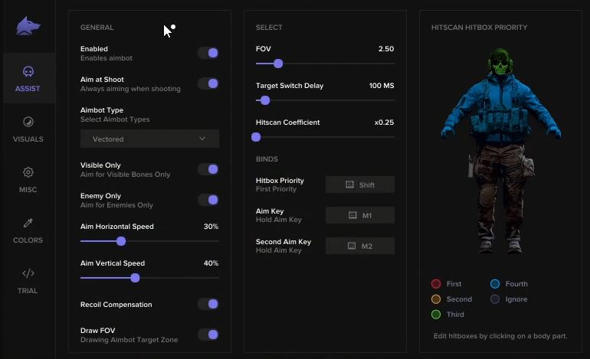Click the Aim Key M1 bind button

point(360,215)
